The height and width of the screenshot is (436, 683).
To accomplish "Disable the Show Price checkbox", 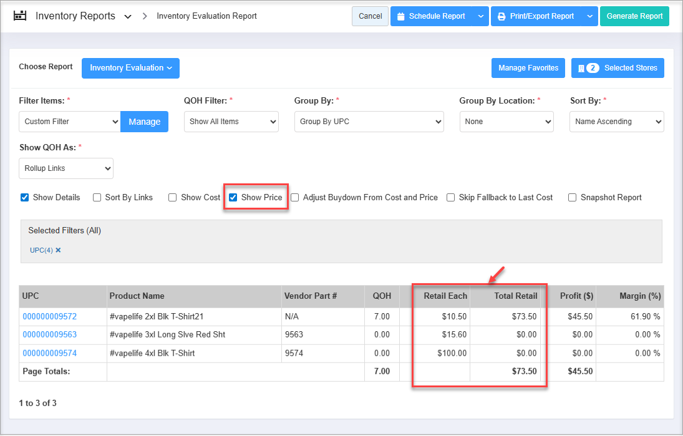I will 233,198.
